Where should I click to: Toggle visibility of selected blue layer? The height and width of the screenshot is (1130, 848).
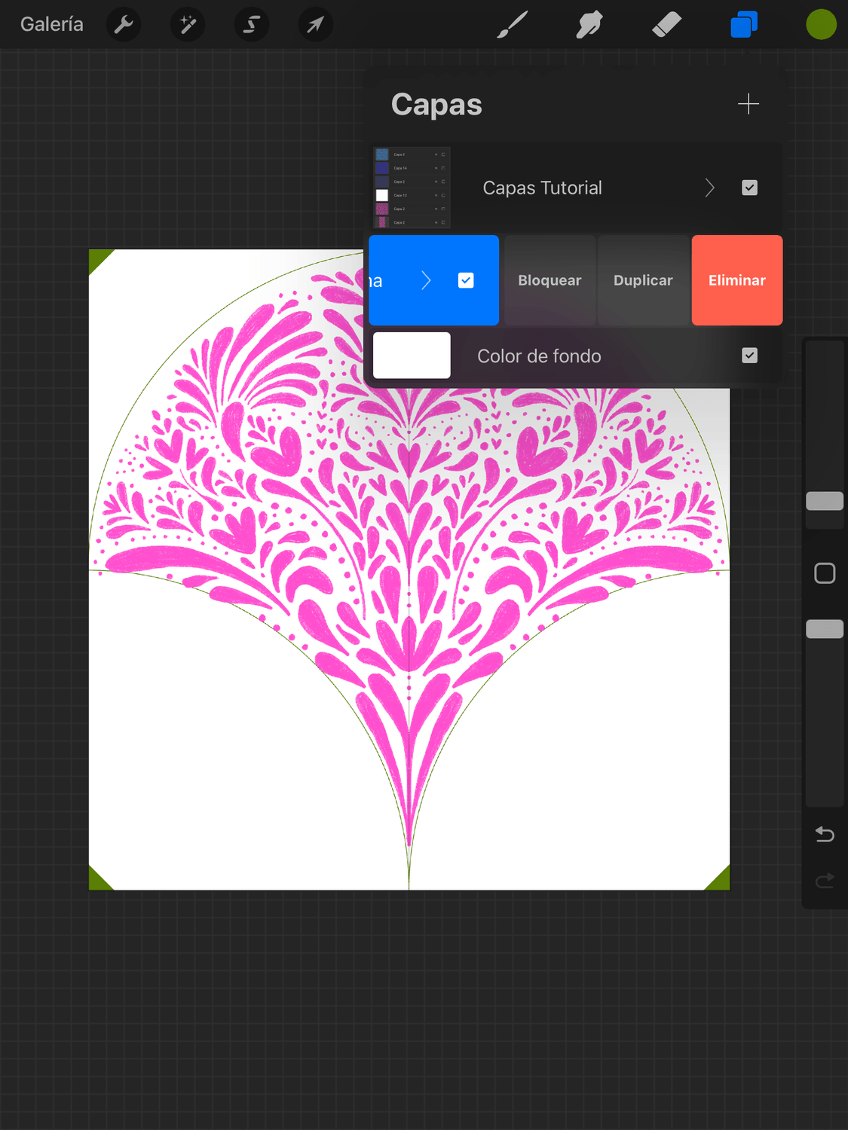[466, 280]
